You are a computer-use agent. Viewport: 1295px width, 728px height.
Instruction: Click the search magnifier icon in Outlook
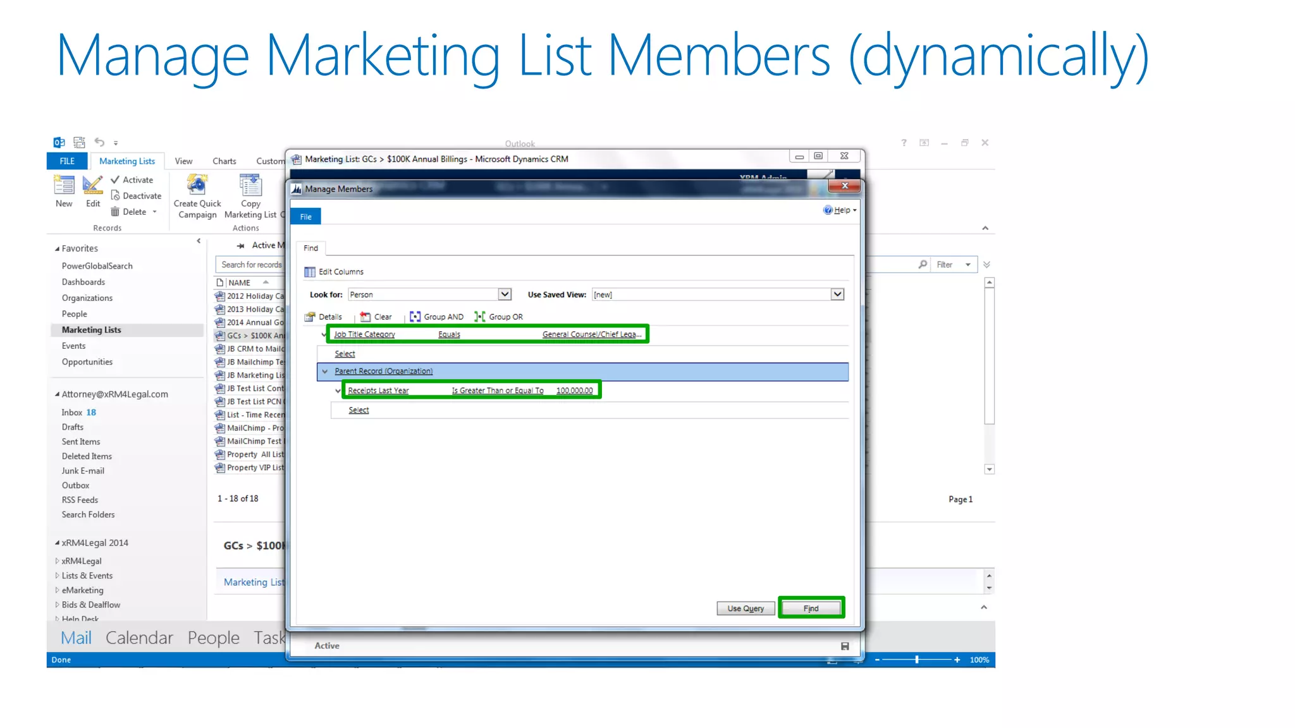(923, 265)
